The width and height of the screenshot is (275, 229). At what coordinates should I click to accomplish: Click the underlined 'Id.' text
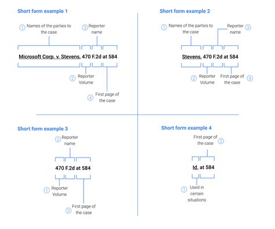[196, 167]
